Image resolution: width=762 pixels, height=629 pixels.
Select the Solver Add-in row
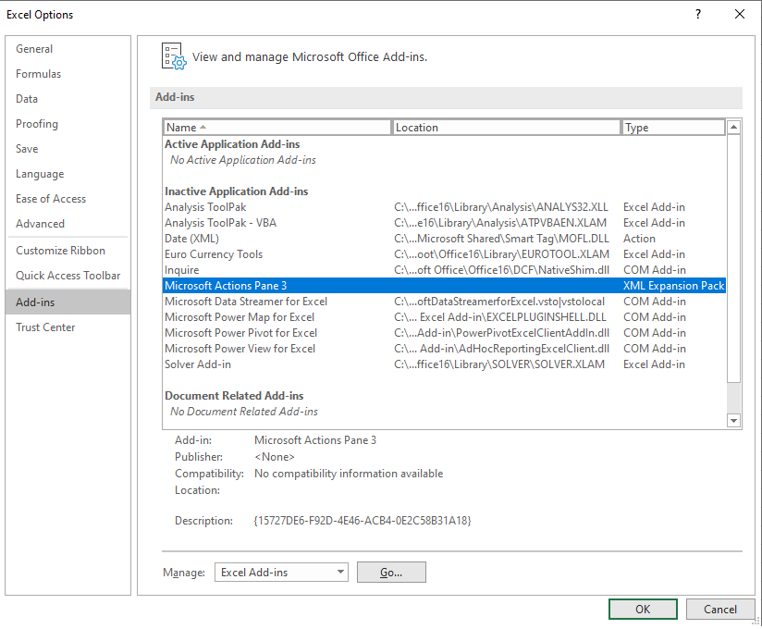444,364
